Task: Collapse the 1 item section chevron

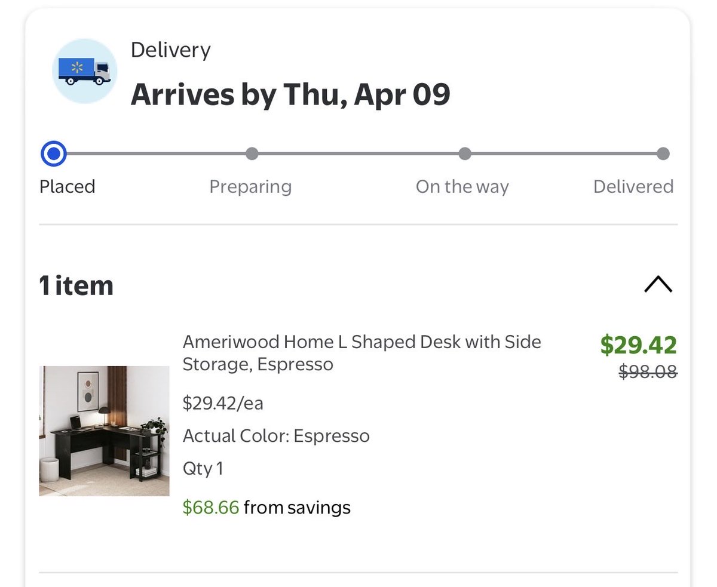Action: (658, 285)
